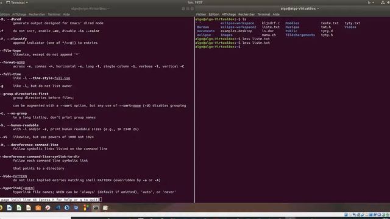Click the left terminal window title bar
The height and width of the screenshot is (219, 390).
point(90,9)
